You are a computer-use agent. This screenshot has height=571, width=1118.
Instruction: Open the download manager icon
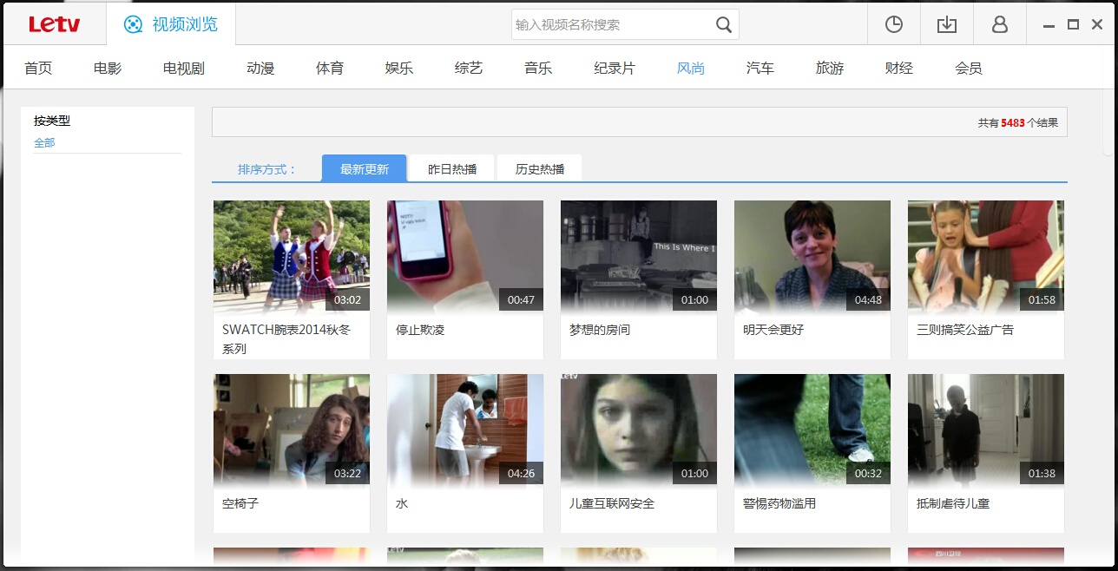946,24
